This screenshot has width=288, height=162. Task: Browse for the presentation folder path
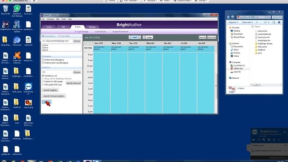click(x=77, y=41)
